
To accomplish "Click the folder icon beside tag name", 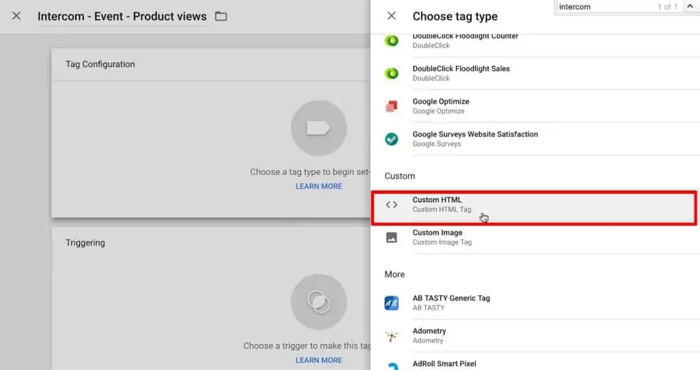I will point(221,16).
